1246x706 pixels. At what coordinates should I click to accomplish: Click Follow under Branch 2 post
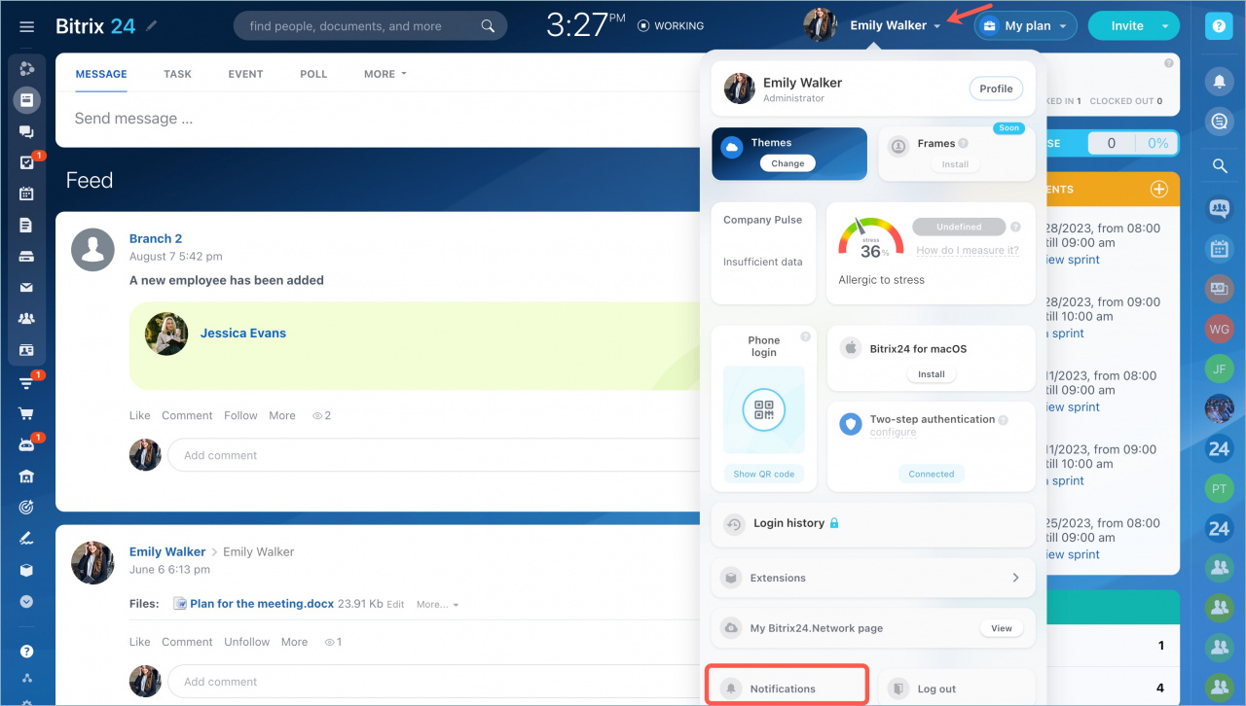[x=240, y=415]
